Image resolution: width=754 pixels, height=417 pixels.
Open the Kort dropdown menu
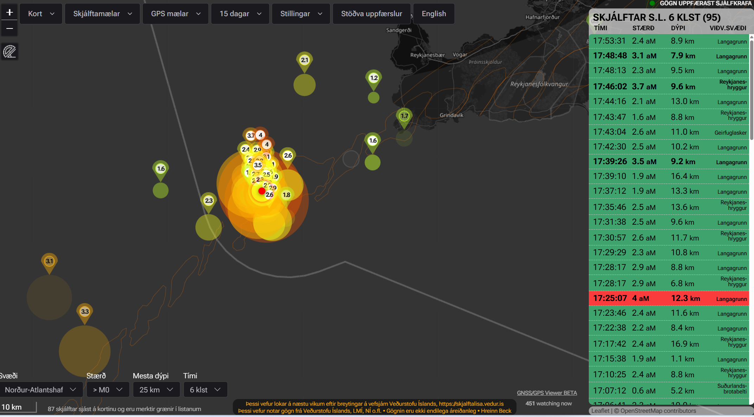pos(41,14)
